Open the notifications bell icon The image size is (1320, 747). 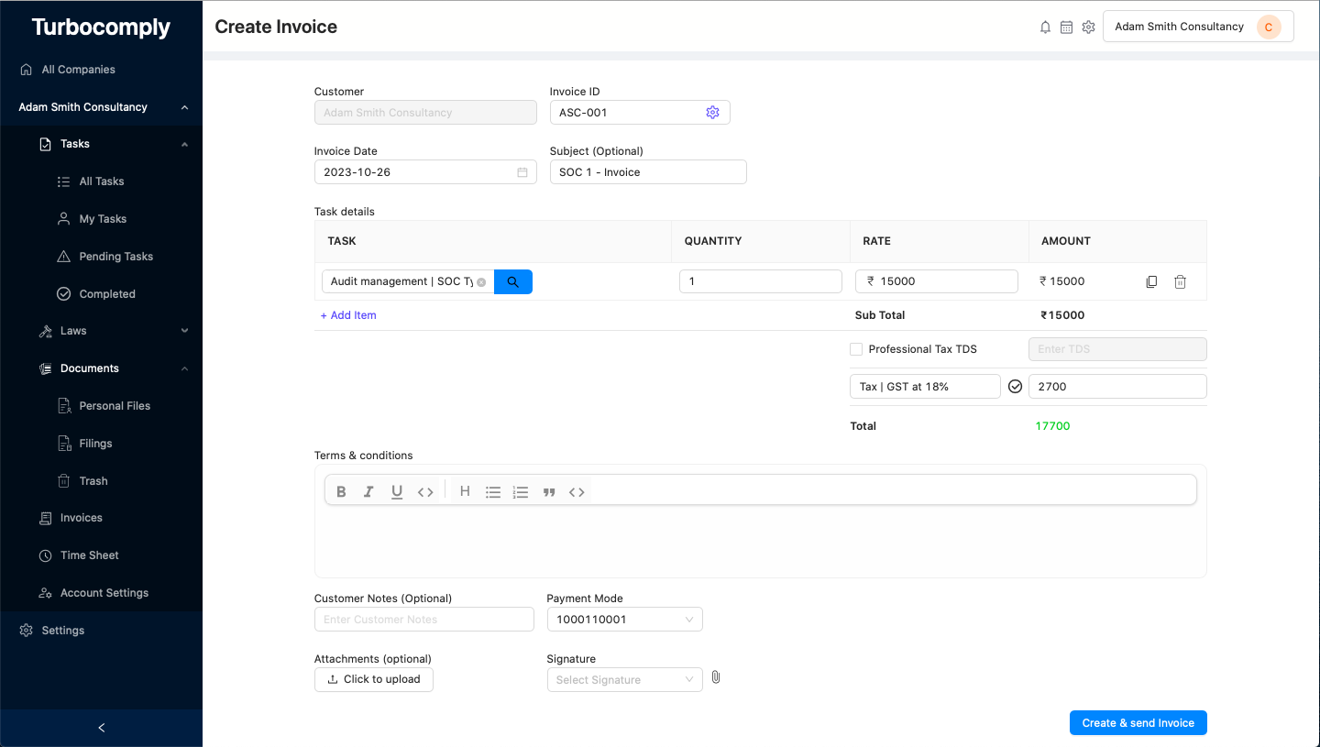coord(1045,27)
